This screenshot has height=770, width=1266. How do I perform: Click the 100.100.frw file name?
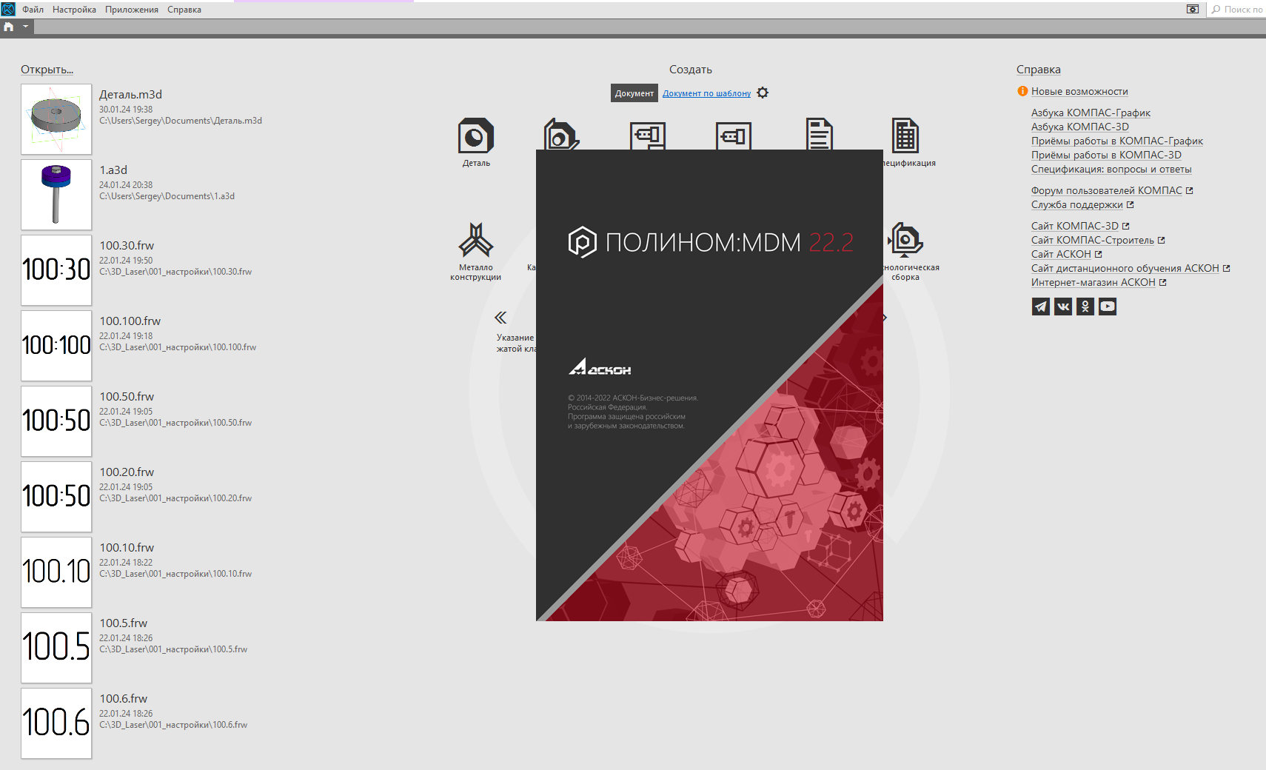[x=130, y=321]
